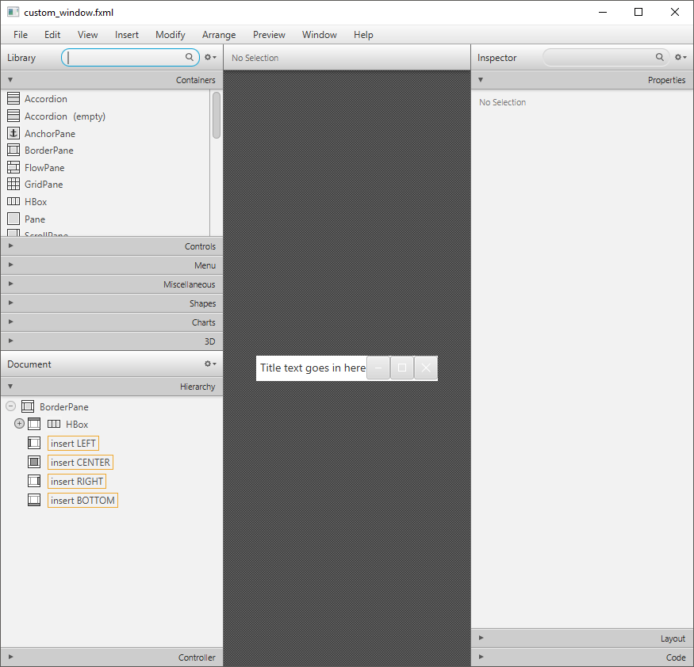Select BorderPane text in Hierarchy
Viewport: 694px width, 667px height.
(64, 406)
